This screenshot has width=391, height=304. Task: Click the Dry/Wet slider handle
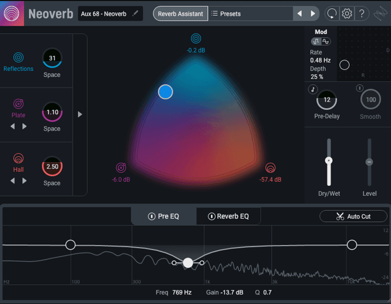click(x=329, y=161)
